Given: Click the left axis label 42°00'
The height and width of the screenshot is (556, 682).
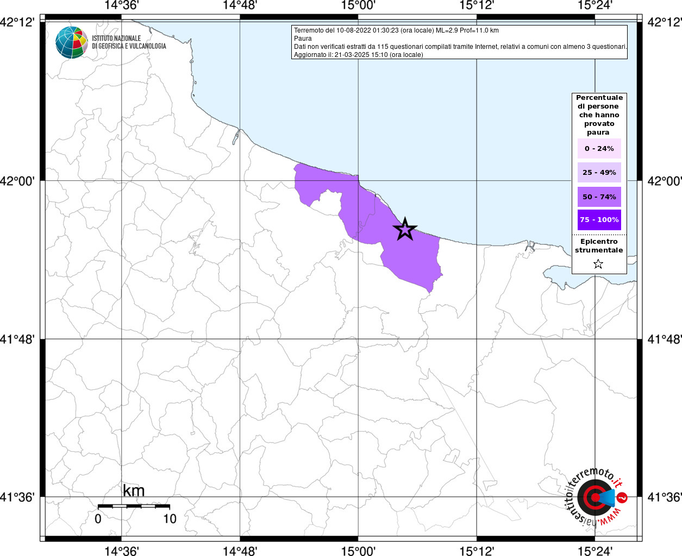Looking at the screenshot, I should tap(17, 181).
